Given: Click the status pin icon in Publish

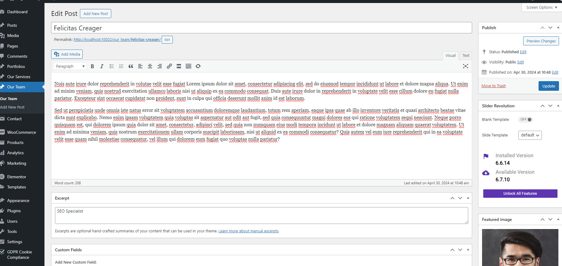Looking at the screenshot, I should coord(484,52).
